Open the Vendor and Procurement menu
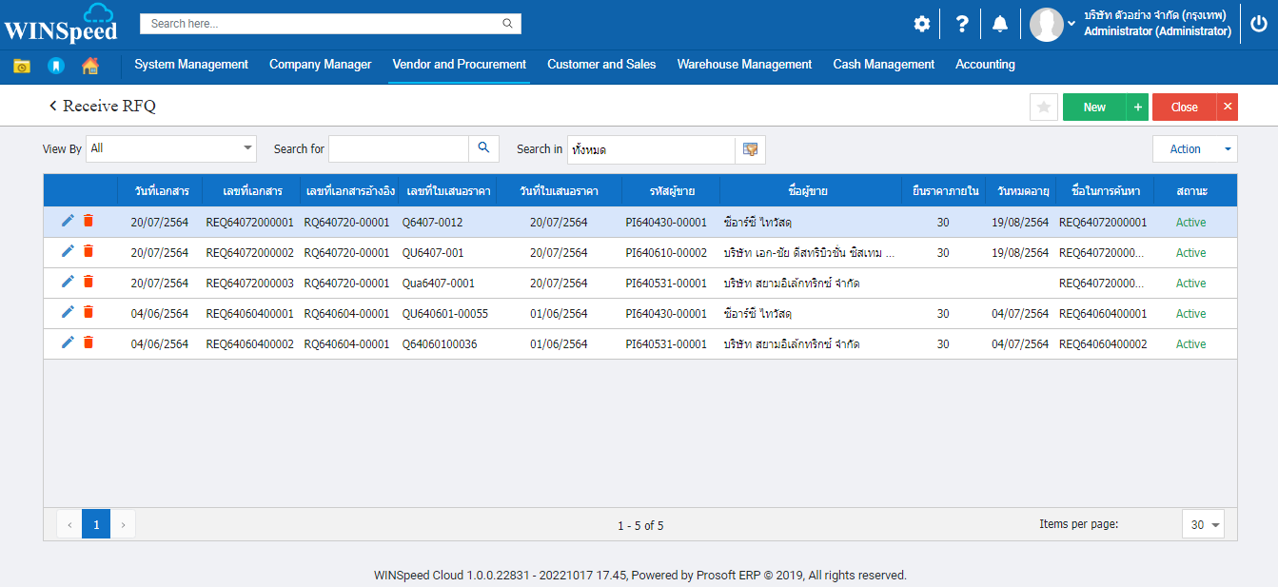This screenshot has width=1278, height=587. [459, 65]
